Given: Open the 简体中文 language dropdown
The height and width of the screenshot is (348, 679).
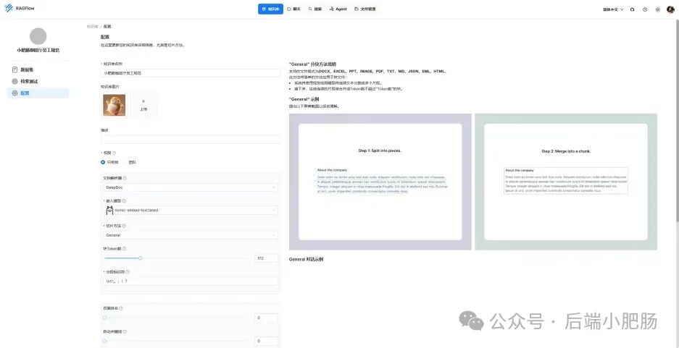Looking at the screenshot, I should [613, 9].
